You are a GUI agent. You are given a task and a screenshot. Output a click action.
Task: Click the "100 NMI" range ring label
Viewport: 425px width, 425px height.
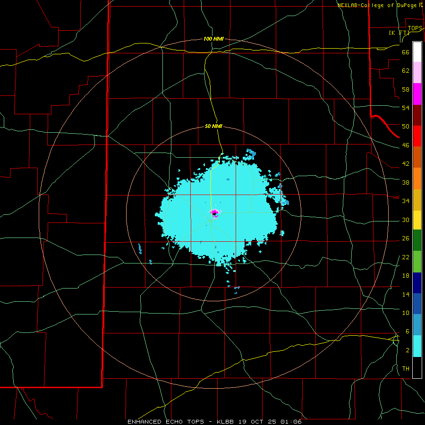(x=213, y=39)
